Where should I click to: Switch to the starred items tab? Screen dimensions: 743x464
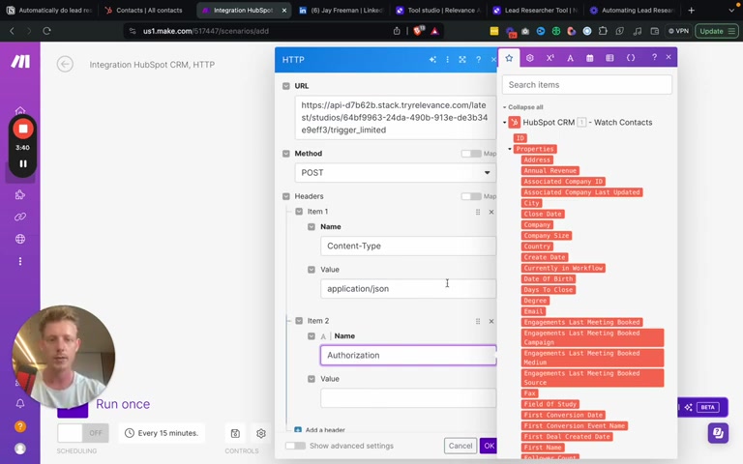click(x=509, y=58)
